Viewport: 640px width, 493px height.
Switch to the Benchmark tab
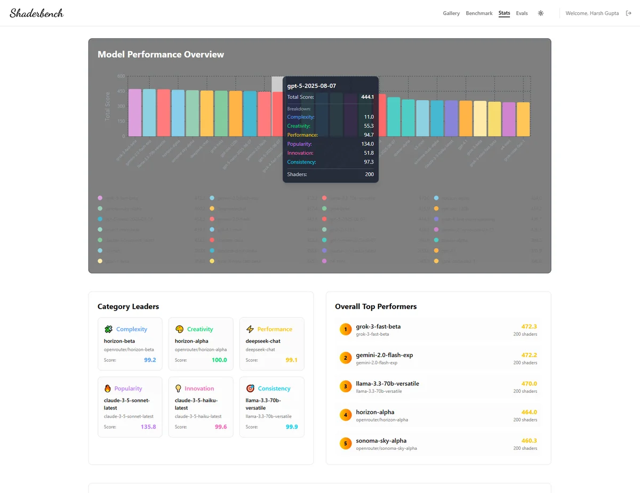tap(479, 13)
